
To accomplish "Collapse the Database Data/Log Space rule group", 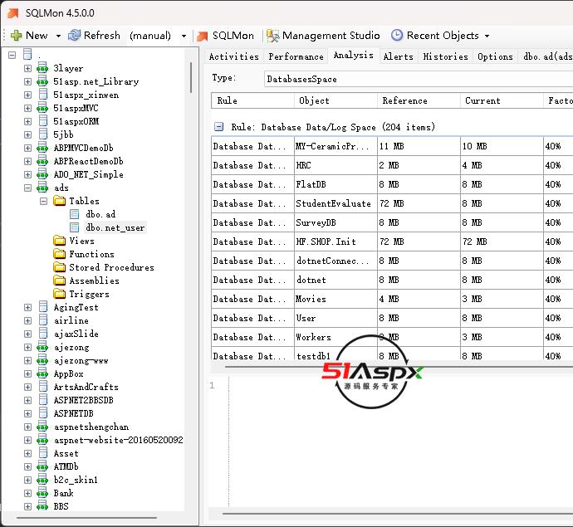I will 218,128.
